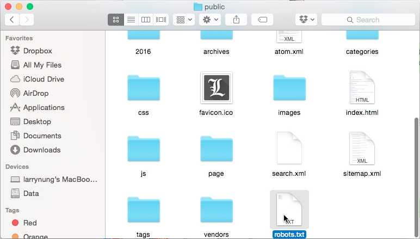This screenshot has width=420, height=239.
Task: Switch to list view
Action: [x=131, y=20]
